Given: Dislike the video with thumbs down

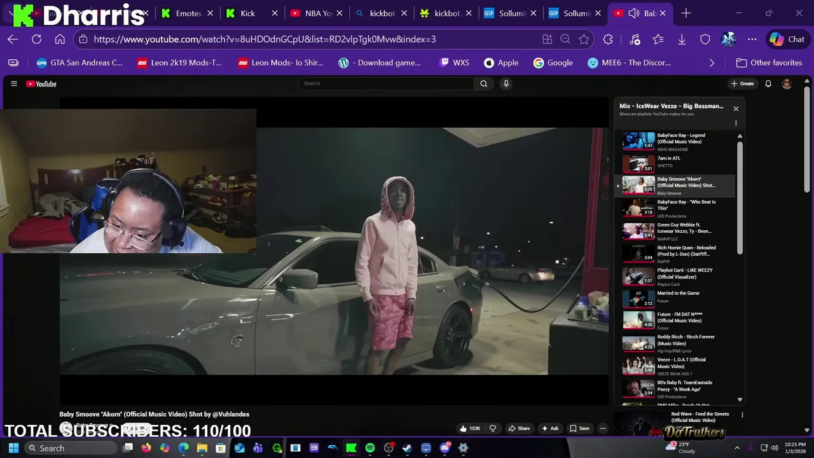Looking at the screenshot, I should point(492,429).
